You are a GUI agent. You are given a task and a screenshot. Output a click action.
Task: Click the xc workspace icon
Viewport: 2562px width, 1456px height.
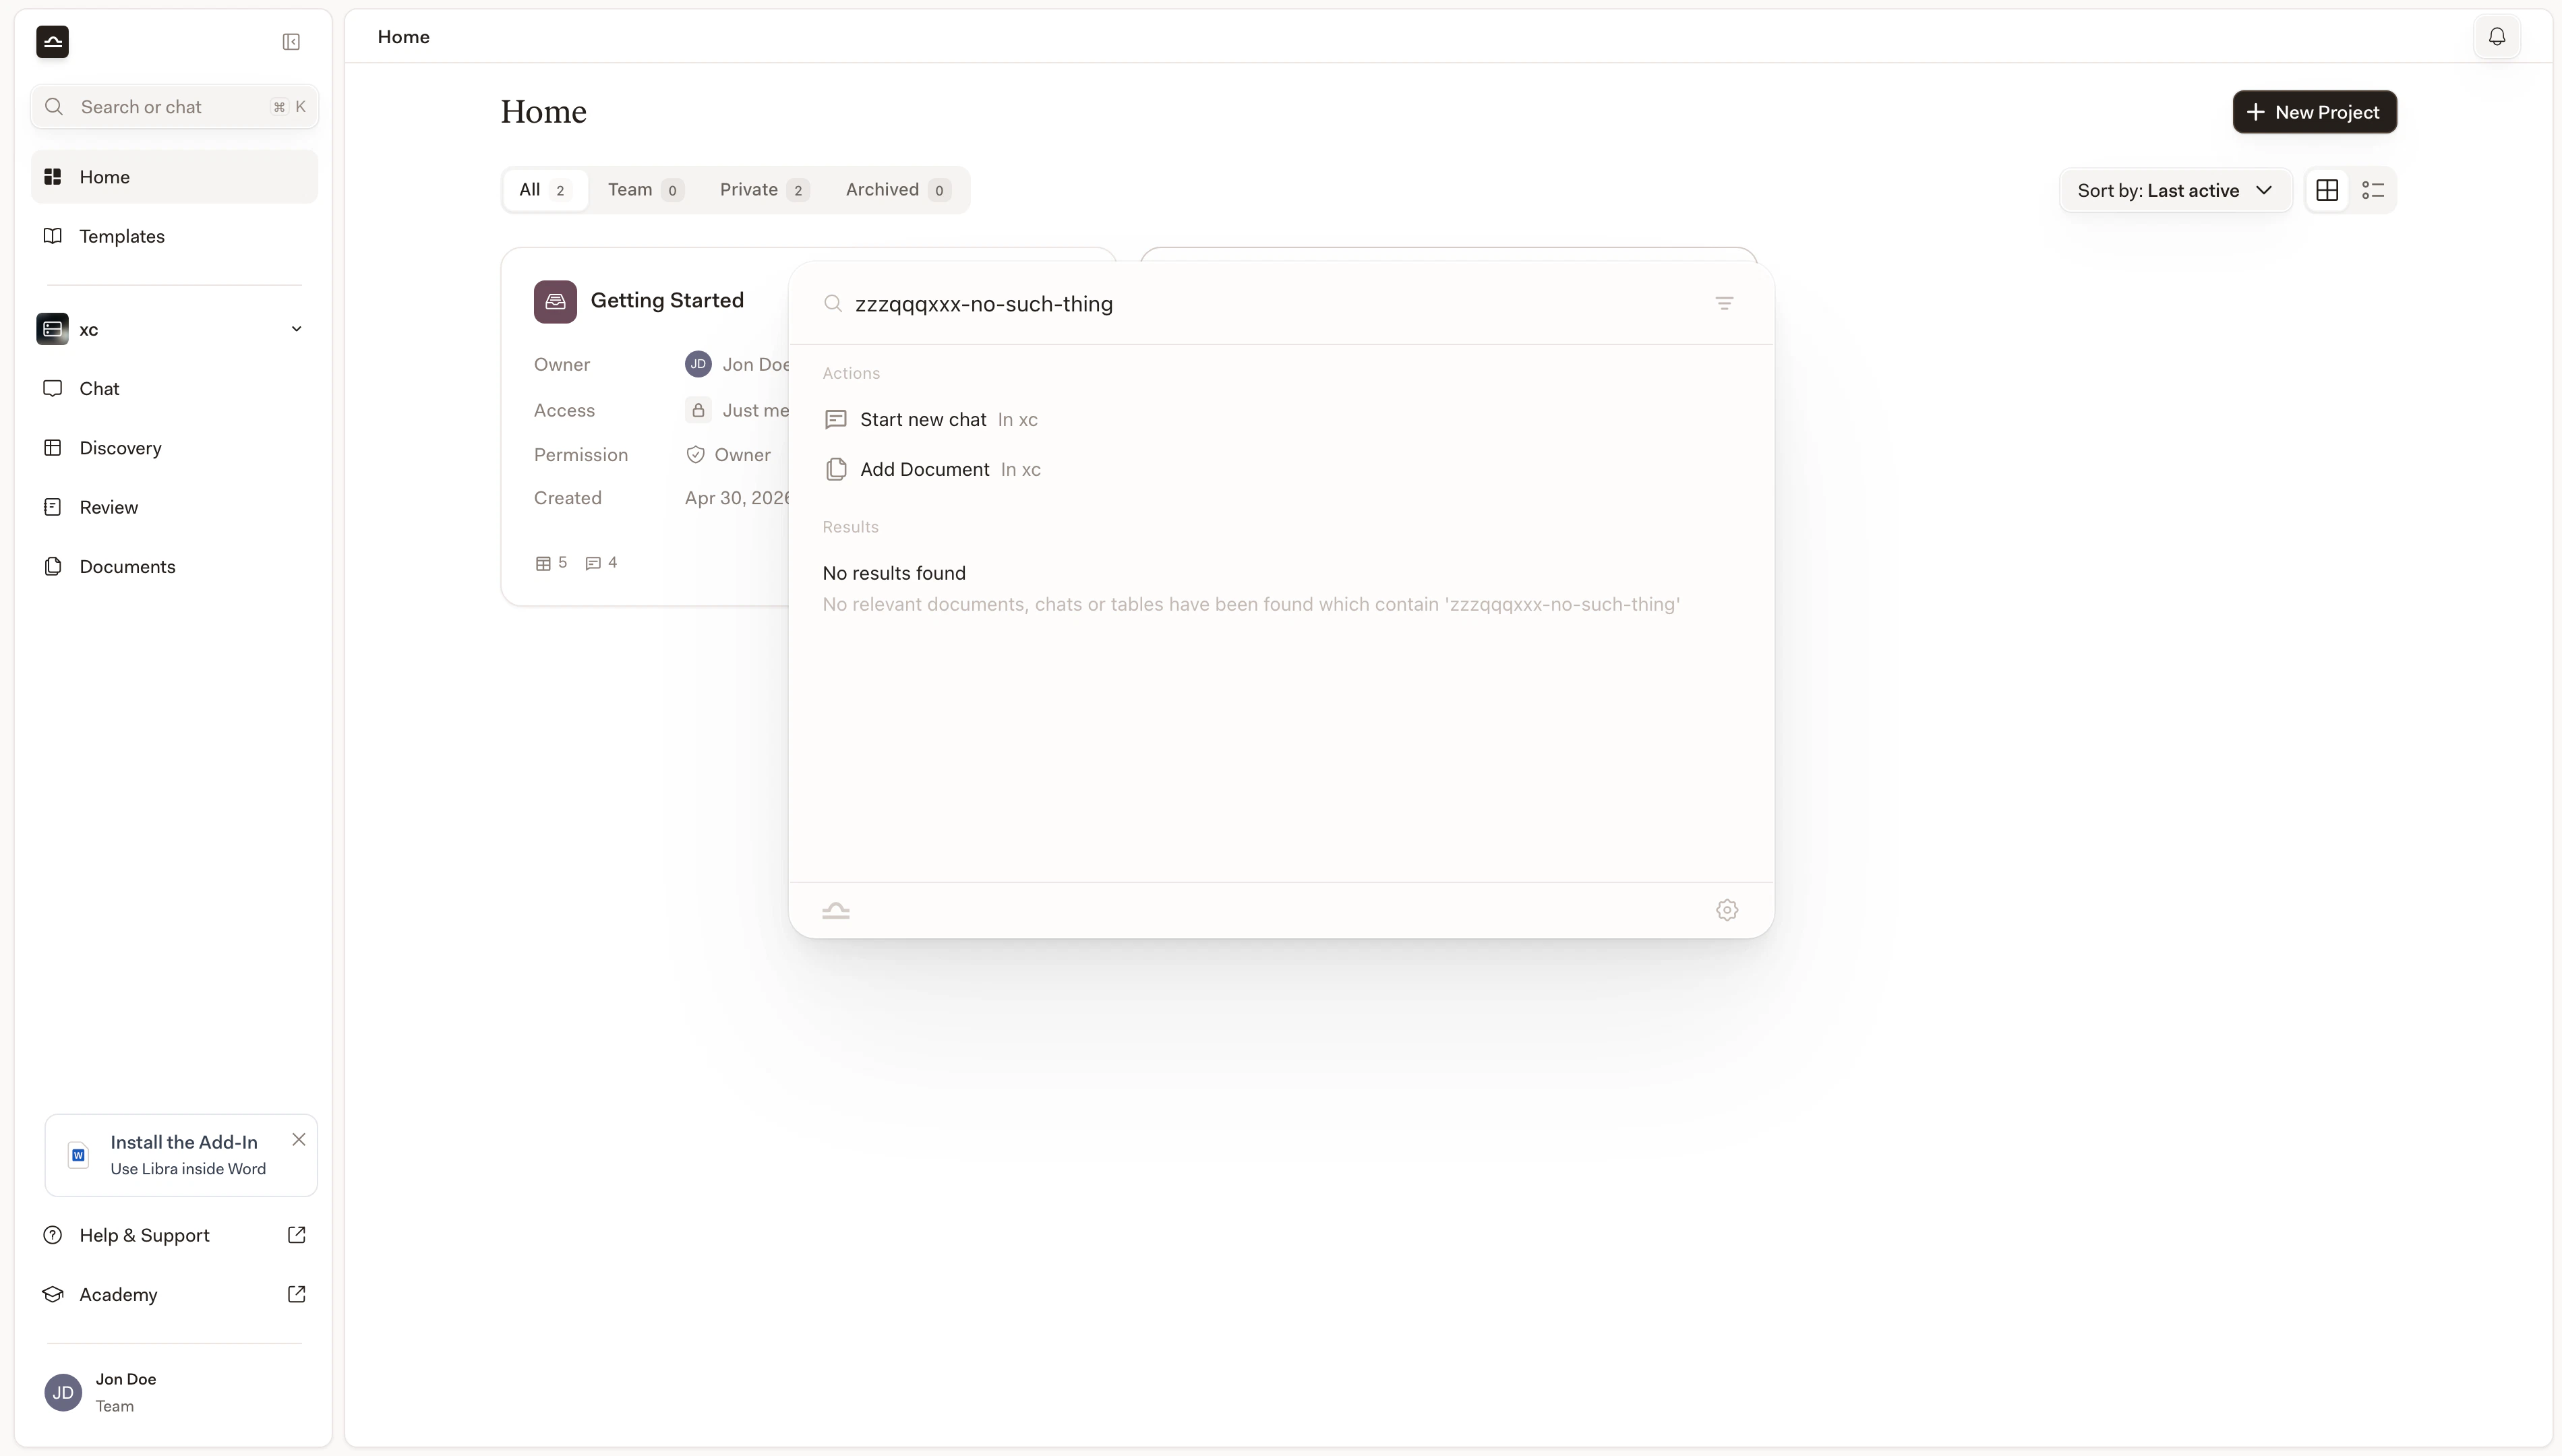(53, 329)
